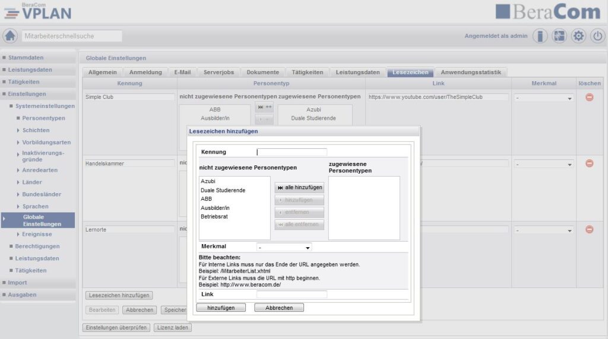Delete the Handelskammer bookmark row
This screenshot has width=608, height=339.
(590, 164)
